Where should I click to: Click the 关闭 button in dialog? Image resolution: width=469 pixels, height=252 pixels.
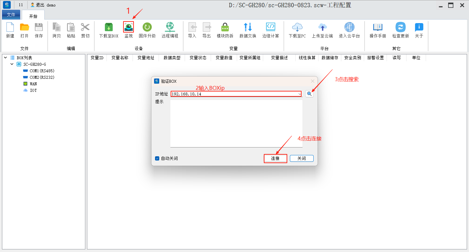click(x=302, y=159)
